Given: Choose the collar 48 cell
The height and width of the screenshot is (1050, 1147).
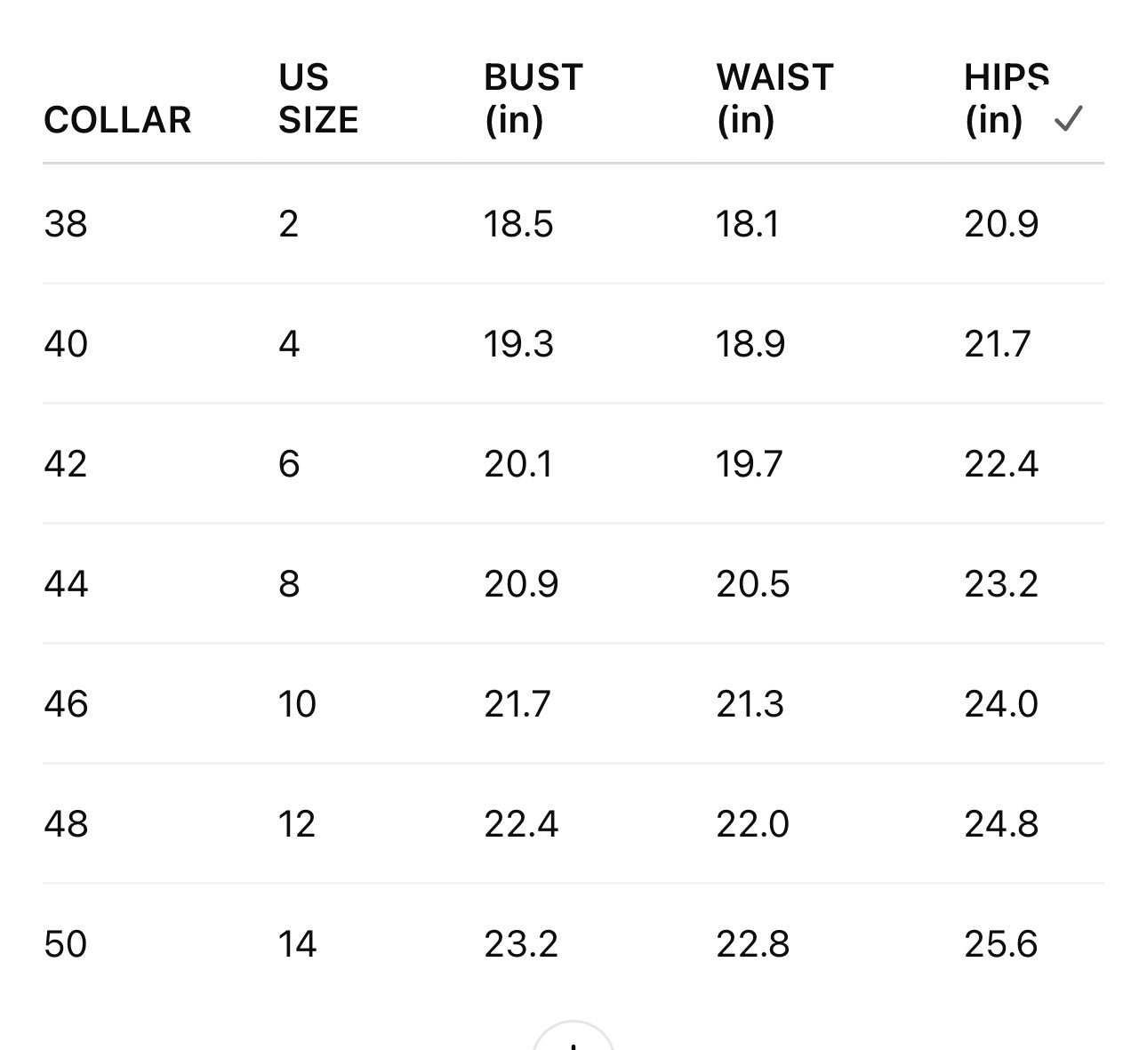Looking at the screenshot, I should point(66,824).
